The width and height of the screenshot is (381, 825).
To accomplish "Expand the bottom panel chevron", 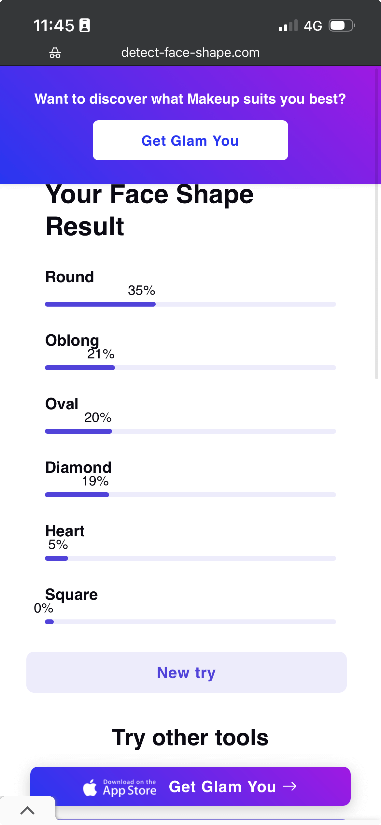I will point(27,810).
